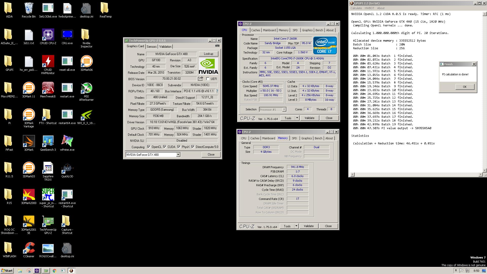Click Bus Interface question mark icon

point(217,91)
